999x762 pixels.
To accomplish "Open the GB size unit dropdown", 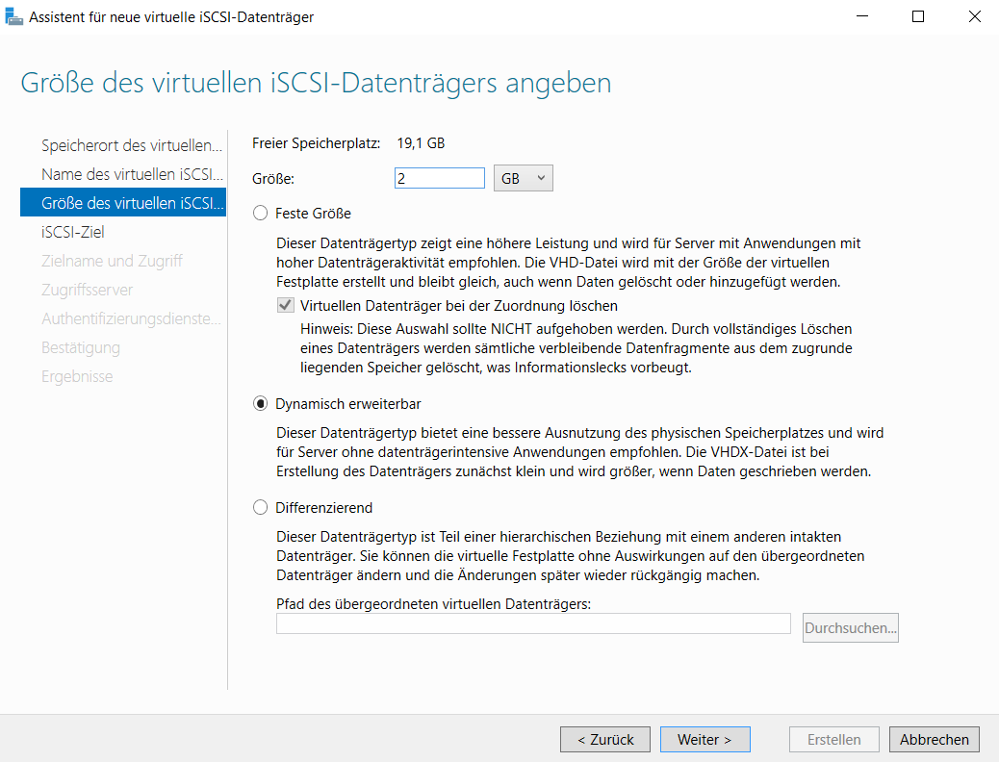I will tap(523, 178).
